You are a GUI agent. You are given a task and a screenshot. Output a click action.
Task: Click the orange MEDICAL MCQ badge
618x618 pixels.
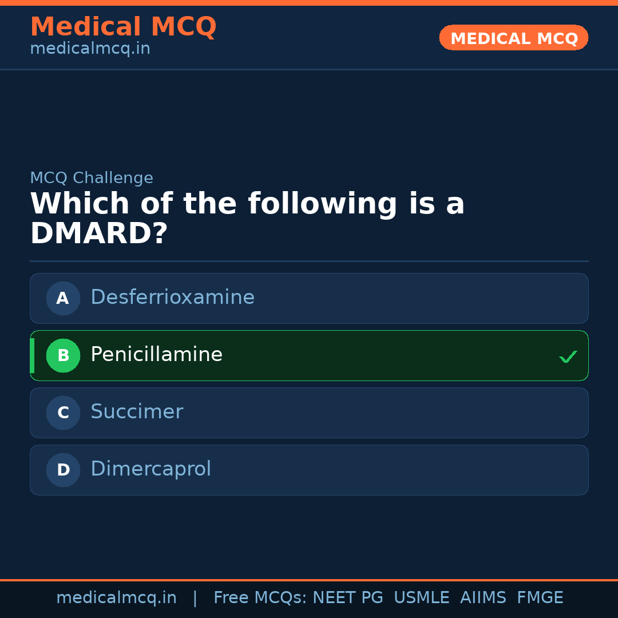(x=513, y=37)
